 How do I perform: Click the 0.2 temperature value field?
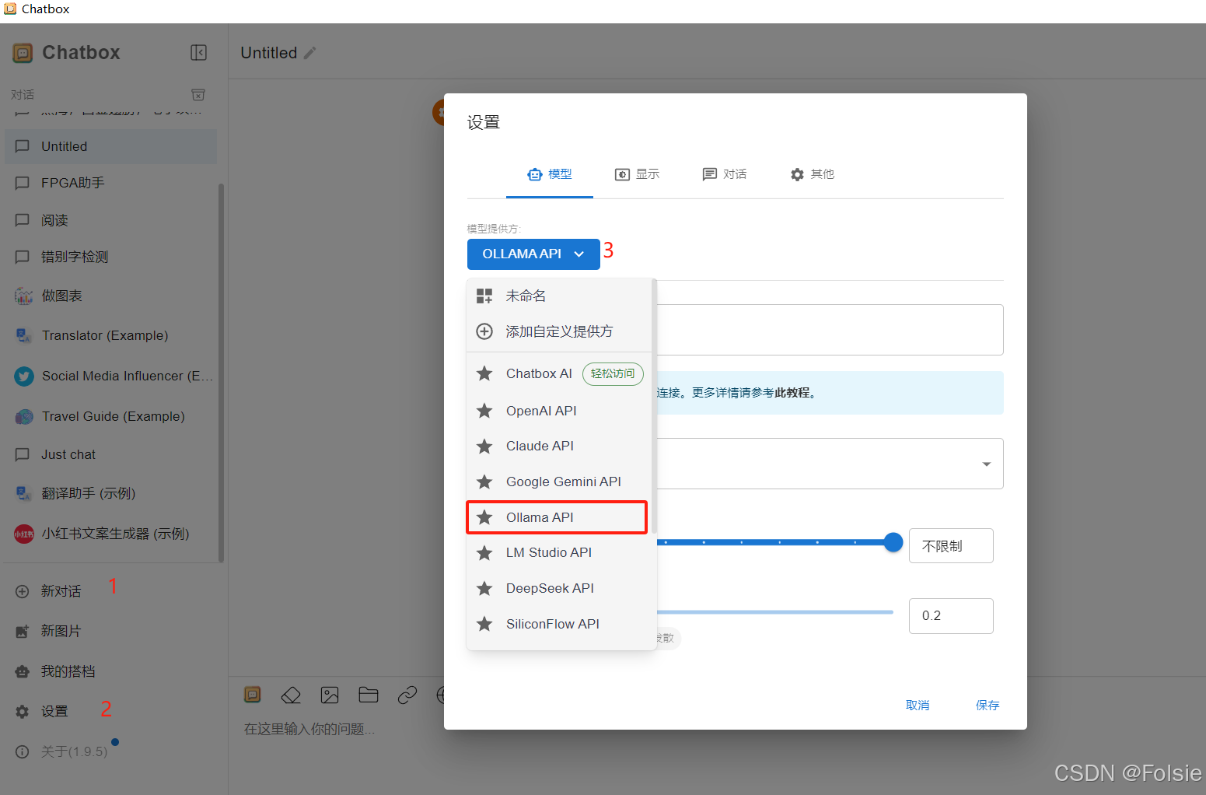coord(951,616)
